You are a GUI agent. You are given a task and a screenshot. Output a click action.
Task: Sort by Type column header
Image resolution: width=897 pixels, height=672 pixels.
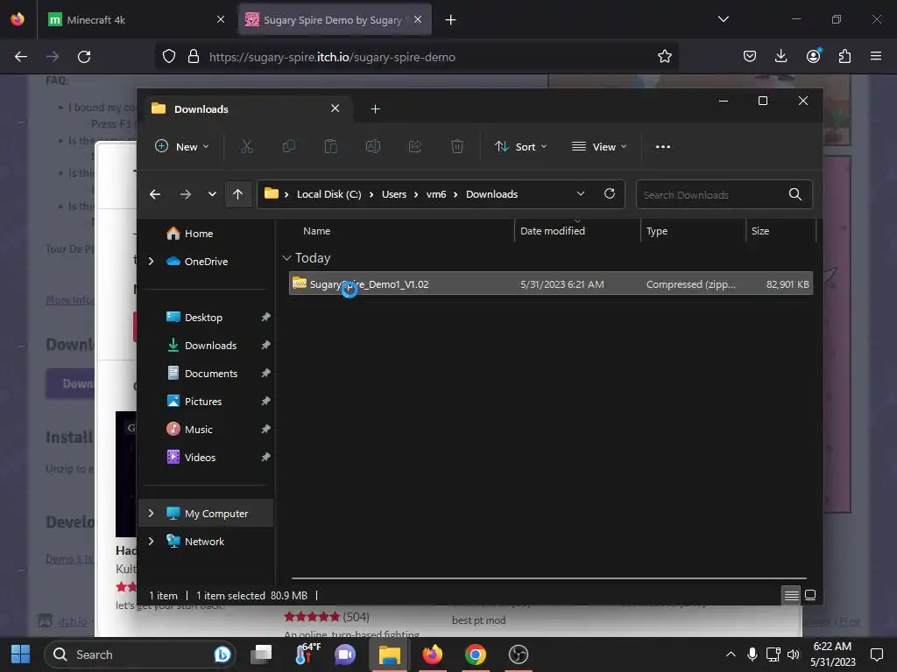click(x=694, y=231)
